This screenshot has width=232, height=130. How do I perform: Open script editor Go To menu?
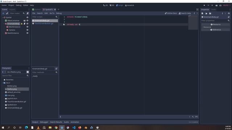point(52,13)
